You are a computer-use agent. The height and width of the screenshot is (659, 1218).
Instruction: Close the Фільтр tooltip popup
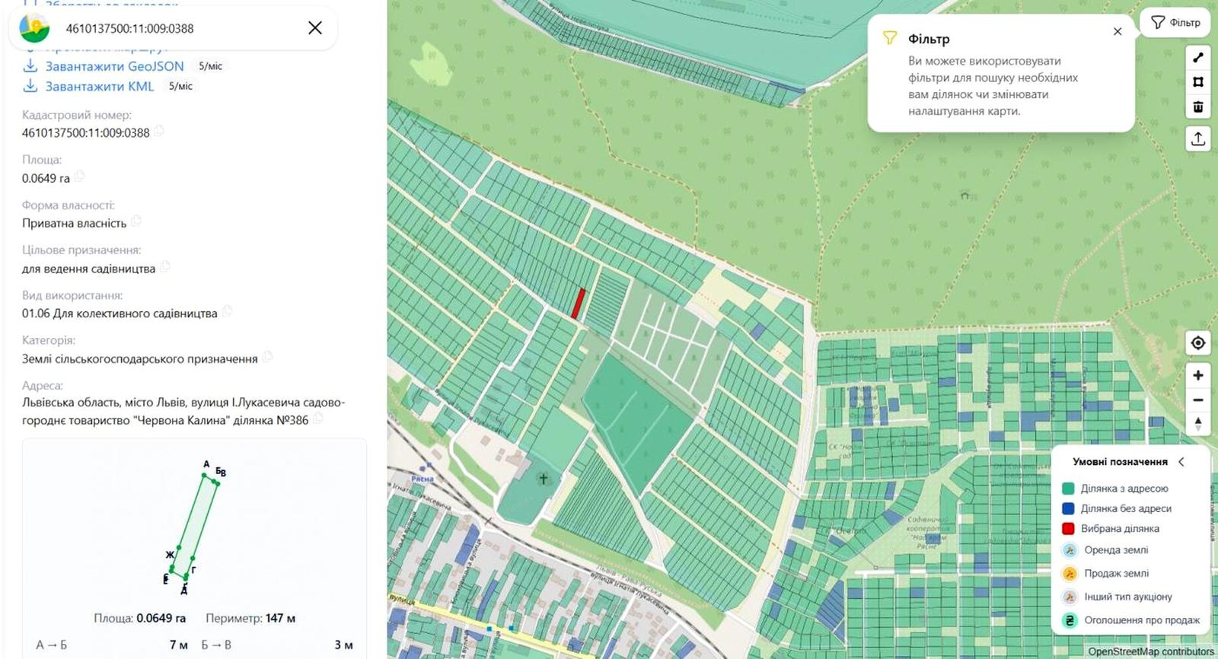[1118, 32]
